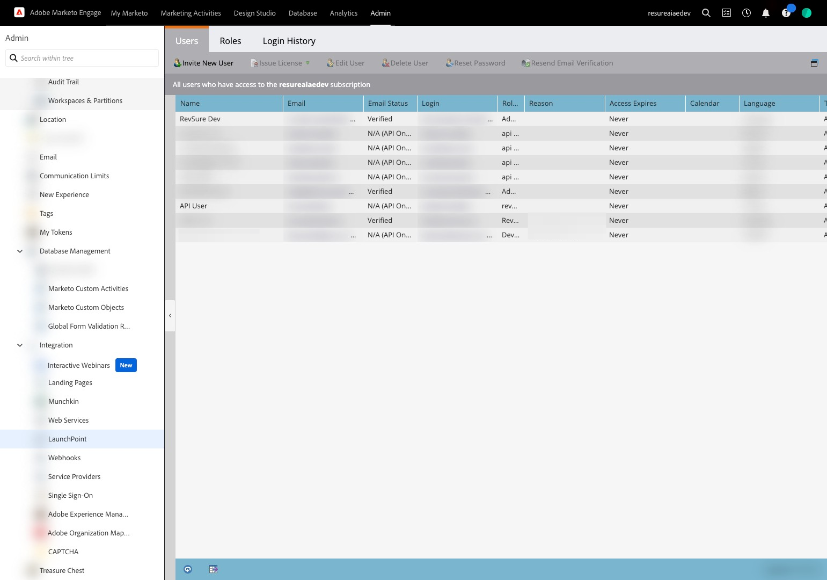Open Single Sign-On item
The width and height of the screenshot is (827, 580).
(70, 495)
